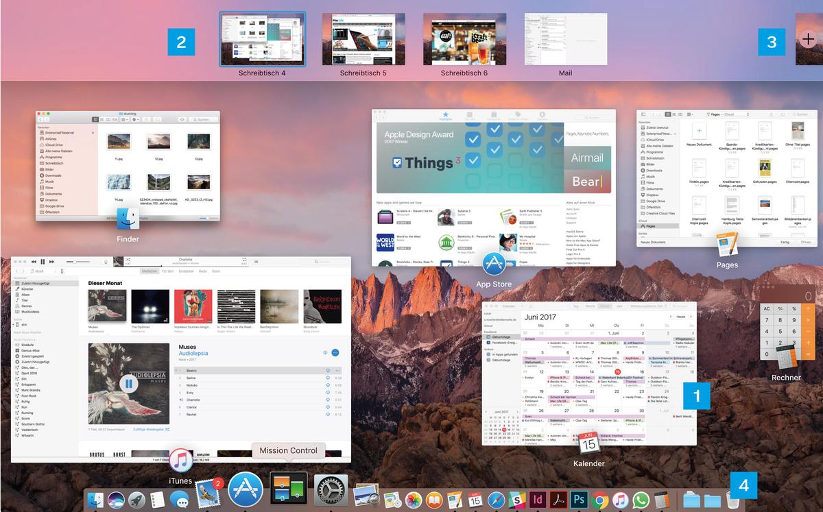Click the App Store icon in the Dock
Viewport: 823px width, 512px height.
[246, 489]
